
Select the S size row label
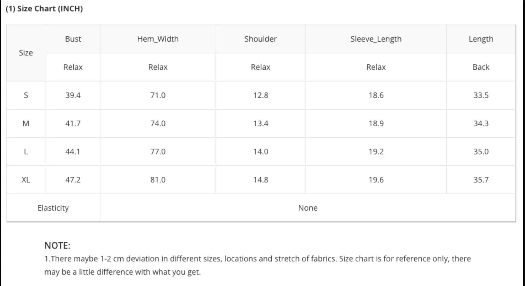(x=26, y=95)
